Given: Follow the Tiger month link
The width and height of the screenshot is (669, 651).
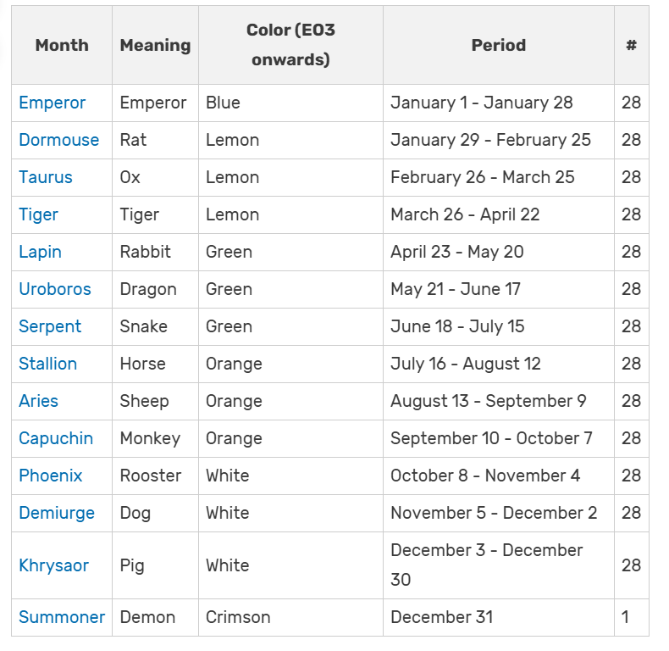Looking at the screenshot, I should [x=38, y=214].
